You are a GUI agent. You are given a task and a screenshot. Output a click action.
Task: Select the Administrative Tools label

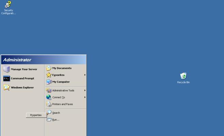pyautogui.click(x=63, y=90)
